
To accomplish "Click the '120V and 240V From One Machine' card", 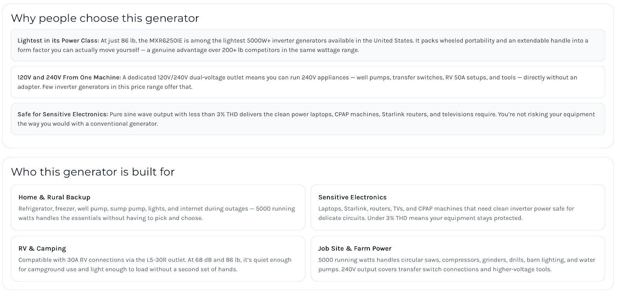I will 308,82.
